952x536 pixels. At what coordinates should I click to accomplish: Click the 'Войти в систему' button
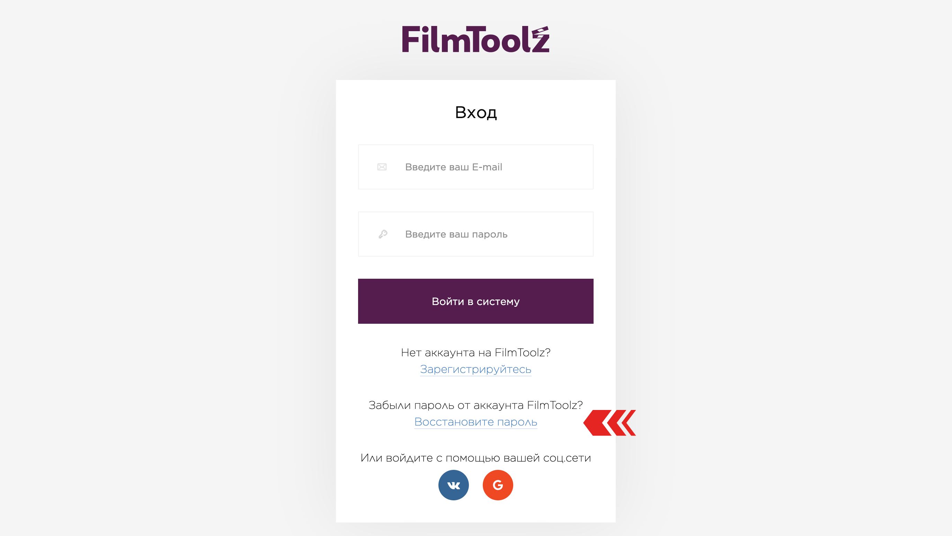click(x=475, y=302)
